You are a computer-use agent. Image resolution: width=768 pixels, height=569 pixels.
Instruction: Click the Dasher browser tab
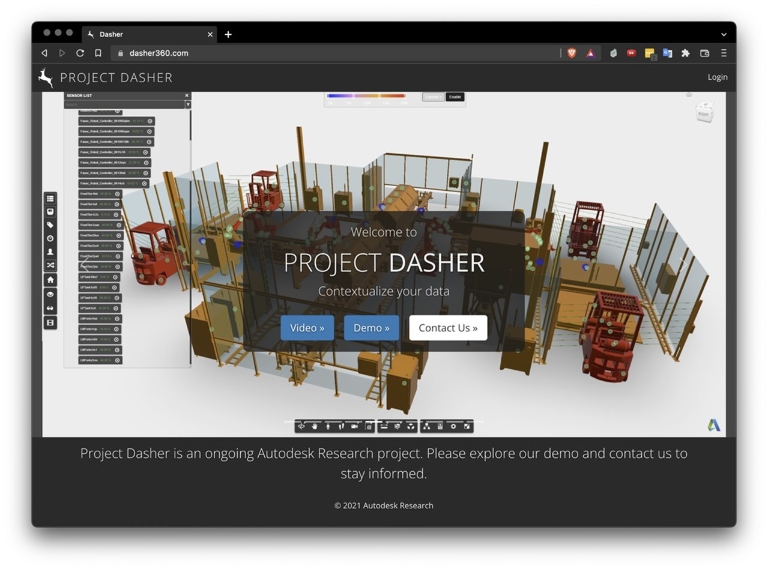pos(147,35)
